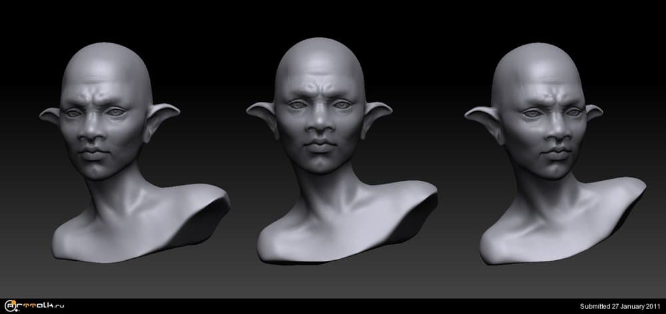
Task: Click the black footer bar center
Action: click(333, 307)
